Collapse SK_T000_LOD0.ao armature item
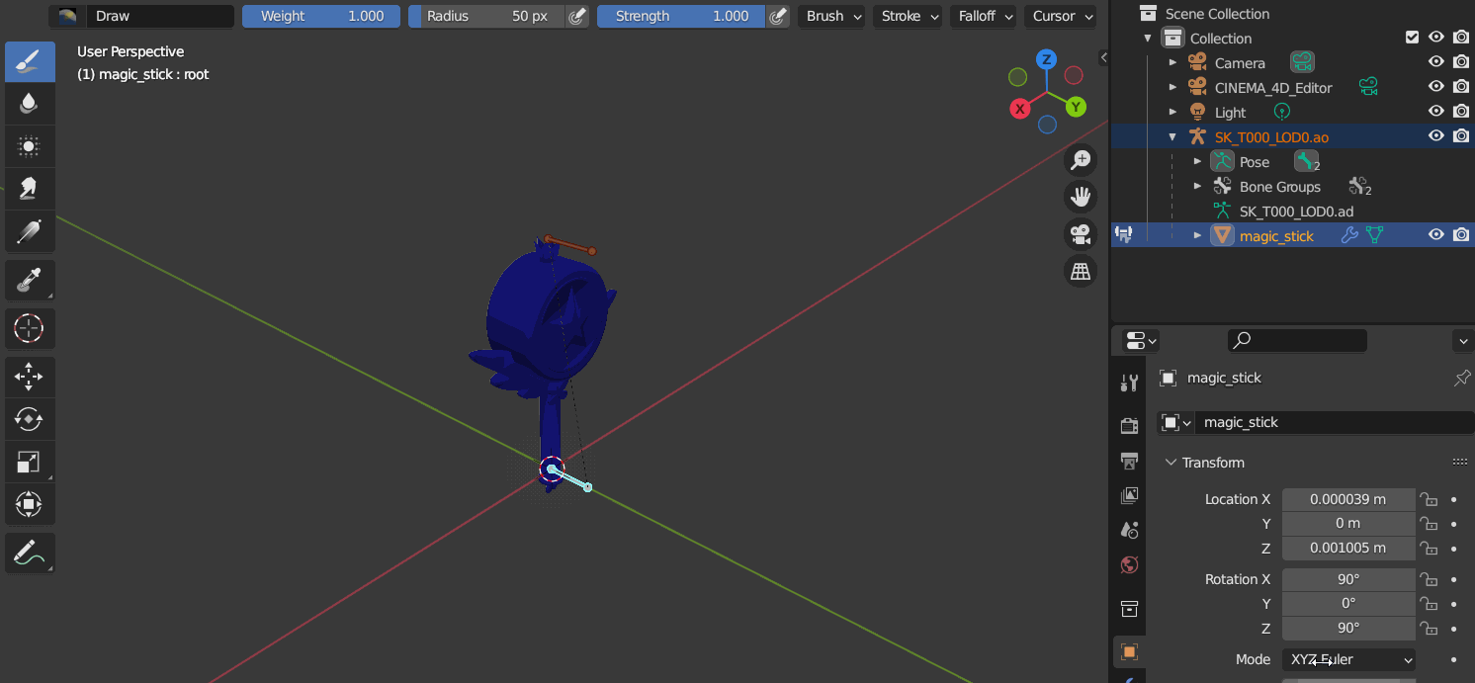The height and width of the screenshot is (683, 1475). (1172, 136)
